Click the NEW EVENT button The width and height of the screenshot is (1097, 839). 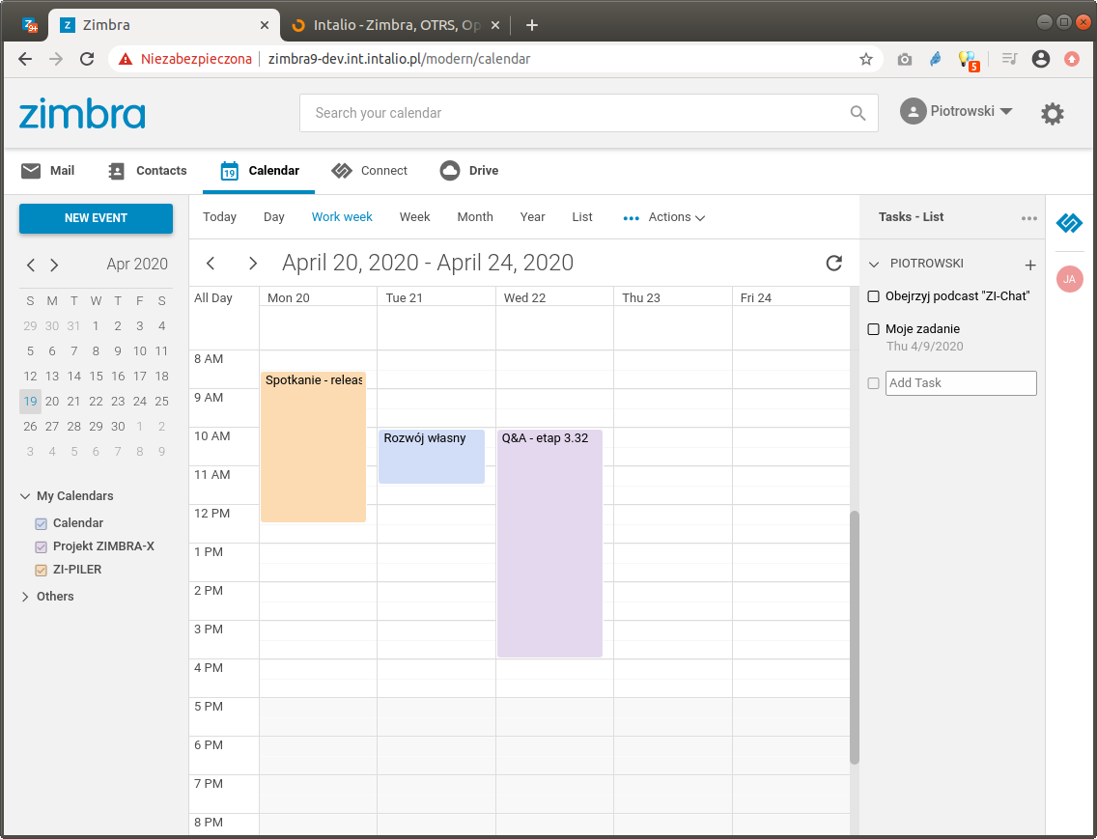coord(96,218)
